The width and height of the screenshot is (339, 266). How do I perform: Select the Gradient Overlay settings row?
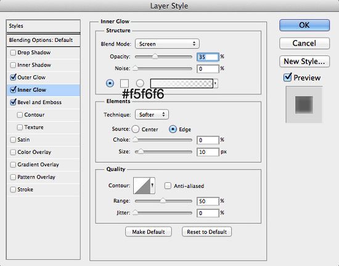click(x=44, y=164)
